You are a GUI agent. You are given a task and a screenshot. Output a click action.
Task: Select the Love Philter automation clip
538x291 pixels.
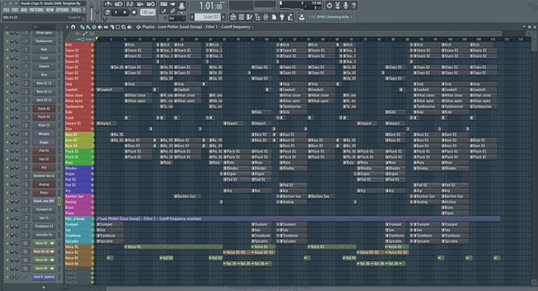(x=297, y=219)
